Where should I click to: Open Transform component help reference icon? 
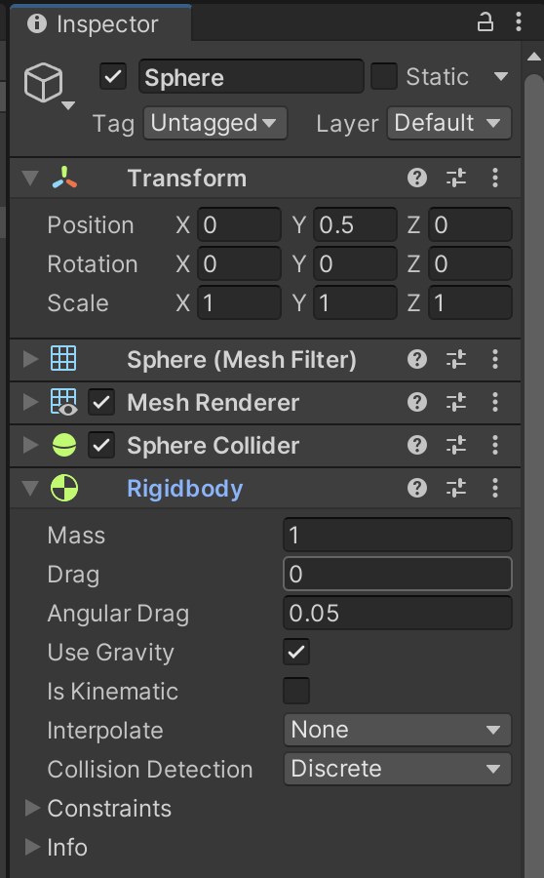point(417,179)
